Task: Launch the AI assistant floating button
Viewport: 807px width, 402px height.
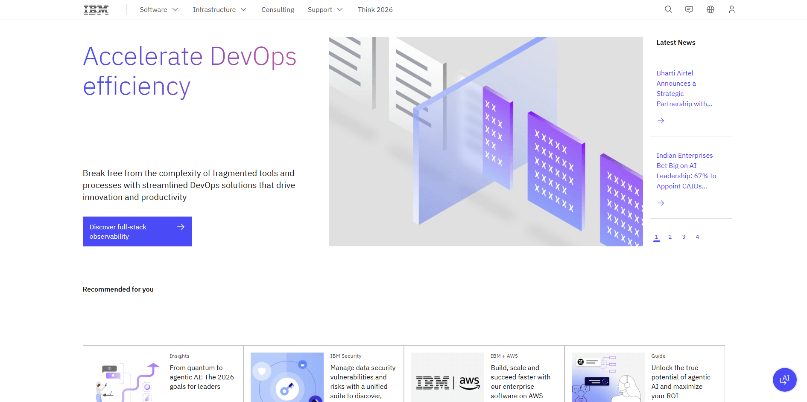Action: [784, 379]
